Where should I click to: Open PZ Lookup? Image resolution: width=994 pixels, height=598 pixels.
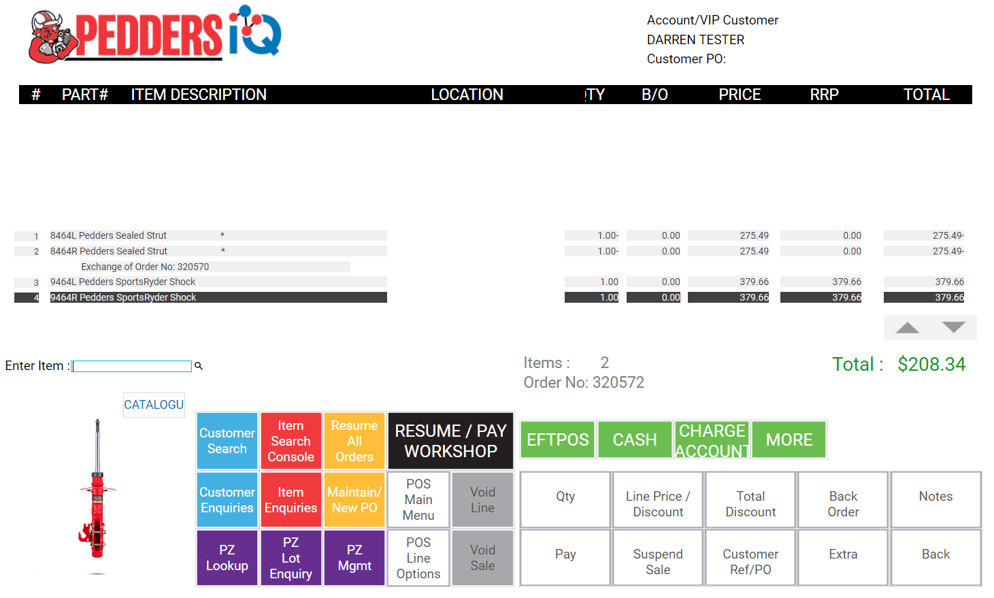coord(227,558)
